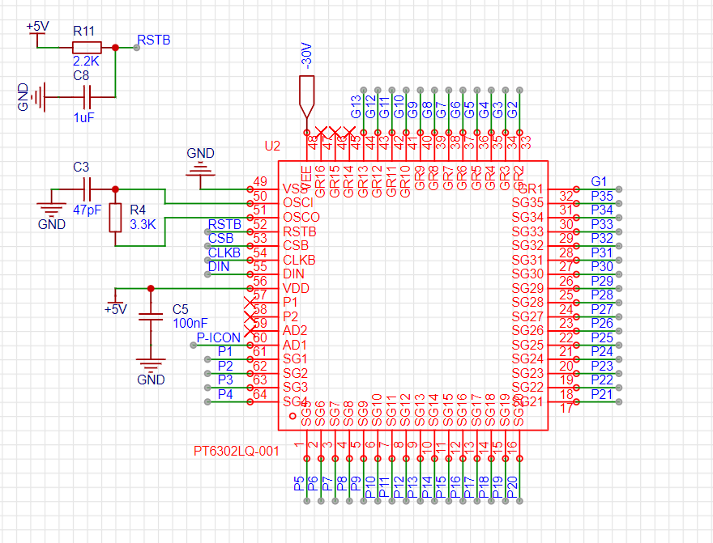Select resistor R4 symbol
This screenshot has width=713, height=543.
click(x=116, y=218)
